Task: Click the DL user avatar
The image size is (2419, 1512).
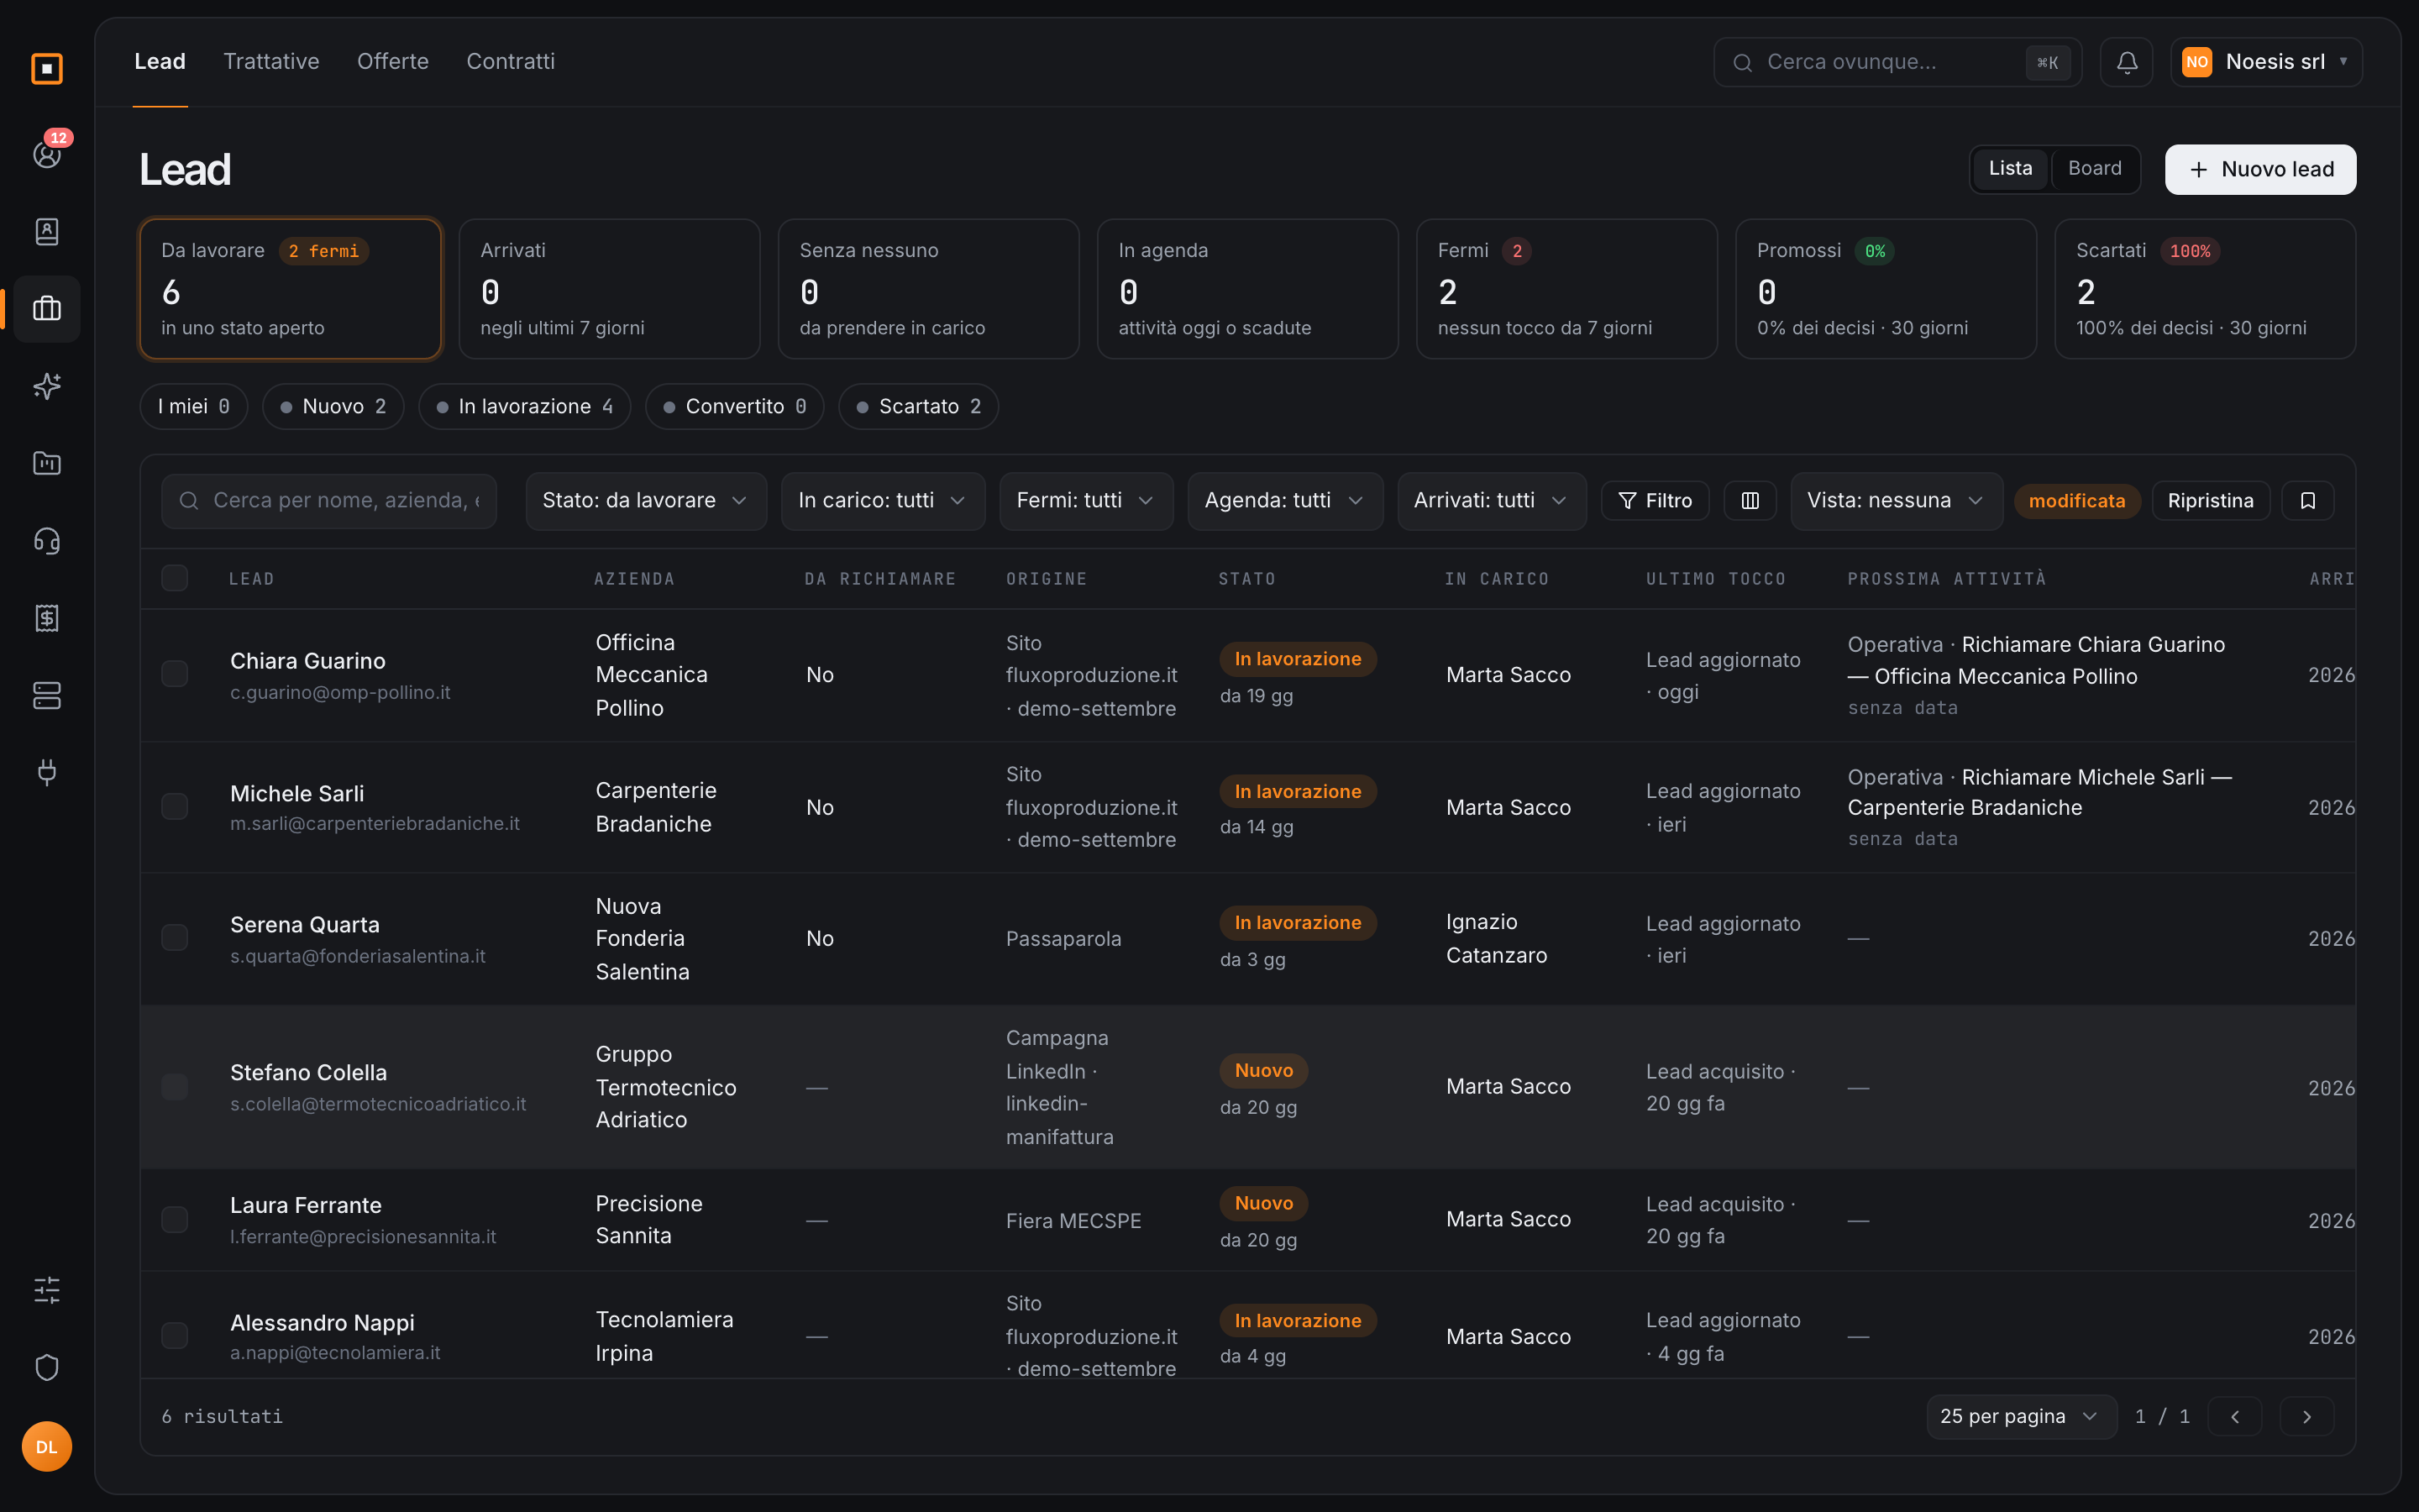Action: coord(47,1447)
